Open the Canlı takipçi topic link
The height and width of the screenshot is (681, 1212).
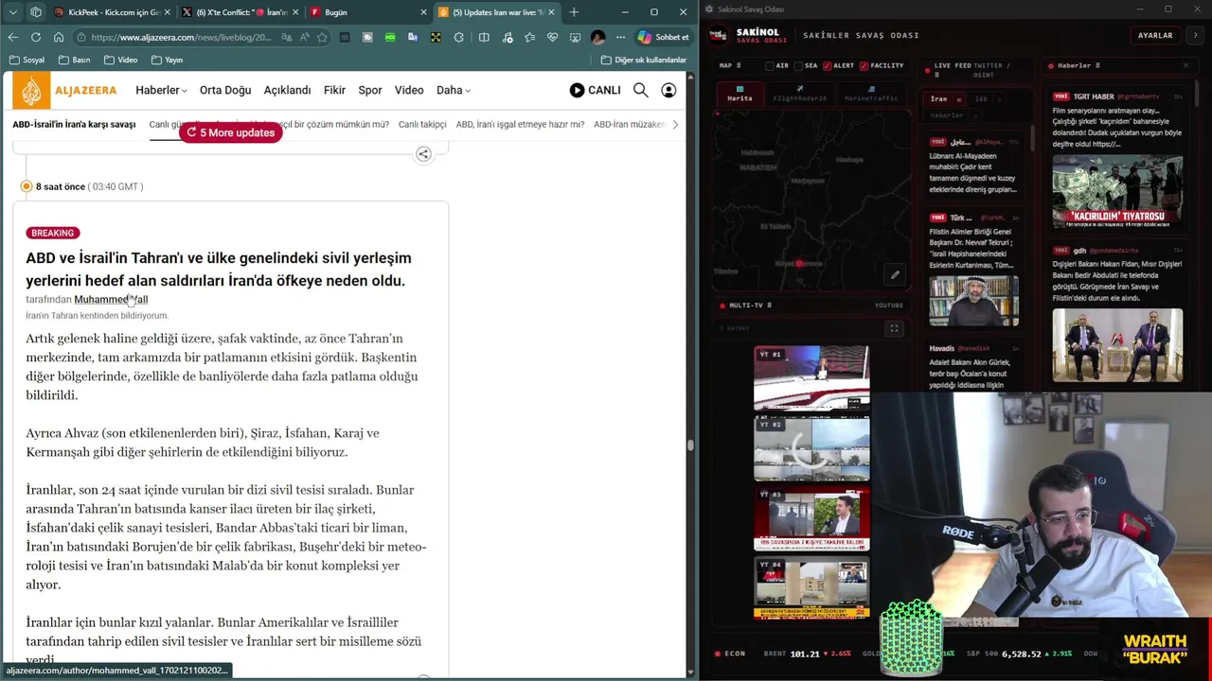[x=422, y=124]
